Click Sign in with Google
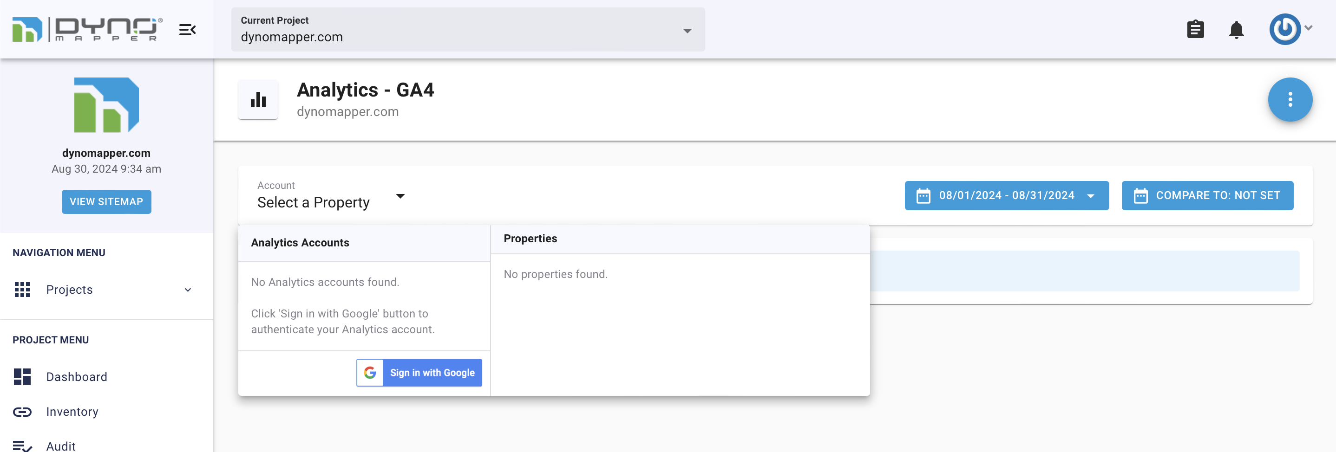 432,373
